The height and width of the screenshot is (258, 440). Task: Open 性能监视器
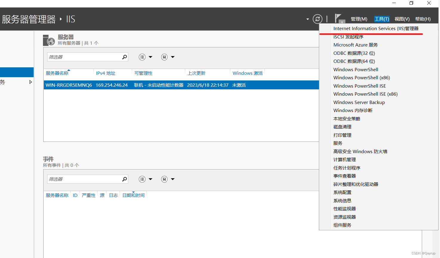(345, 209)
